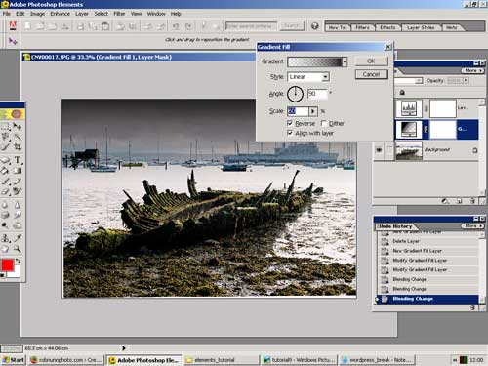This screenshot has height=366, width=488.
Task: Select the Paint Bucket tool
Action: pos(5,171)
